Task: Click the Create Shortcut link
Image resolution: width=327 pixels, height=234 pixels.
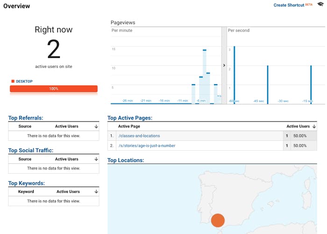Action: point(289,5)
